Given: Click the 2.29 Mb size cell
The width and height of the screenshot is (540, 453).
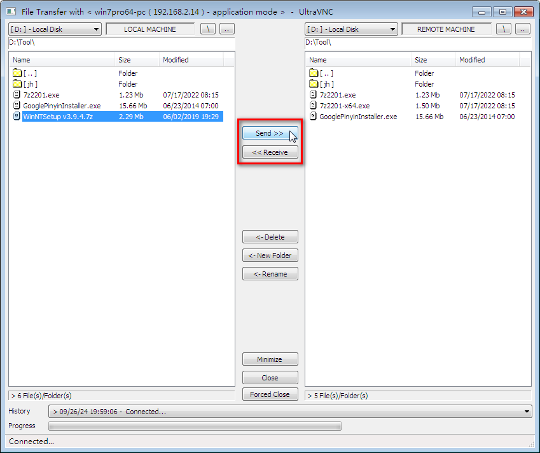Looking at the screenshot, I should [x=131, y=117].
